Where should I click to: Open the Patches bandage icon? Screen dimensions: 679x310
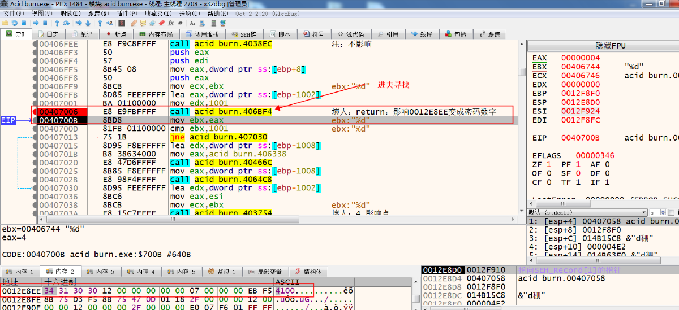(x=134, y=23)
